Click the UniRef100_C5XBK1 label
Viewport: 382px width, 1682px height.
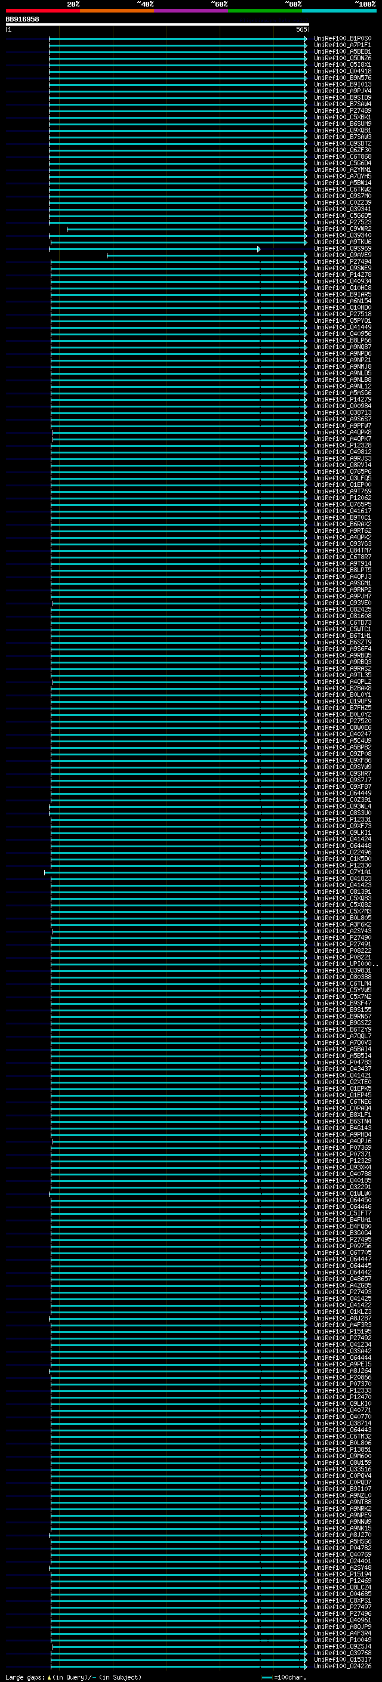pyautogui.click(x=343, y=118)
